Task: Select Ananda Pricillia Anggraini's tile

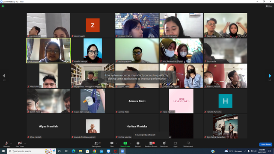Action: pyautogui.click(x=92, y=126)
